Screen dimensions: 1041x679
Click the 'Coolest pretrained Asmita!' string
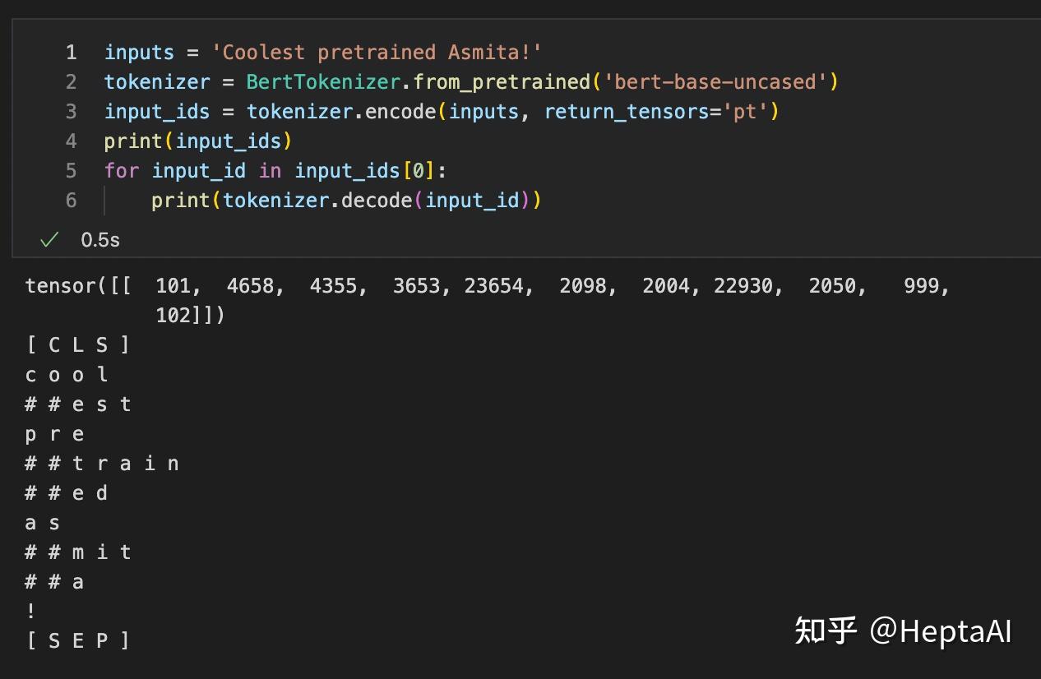pyautogui.click(x=377, y=53)
